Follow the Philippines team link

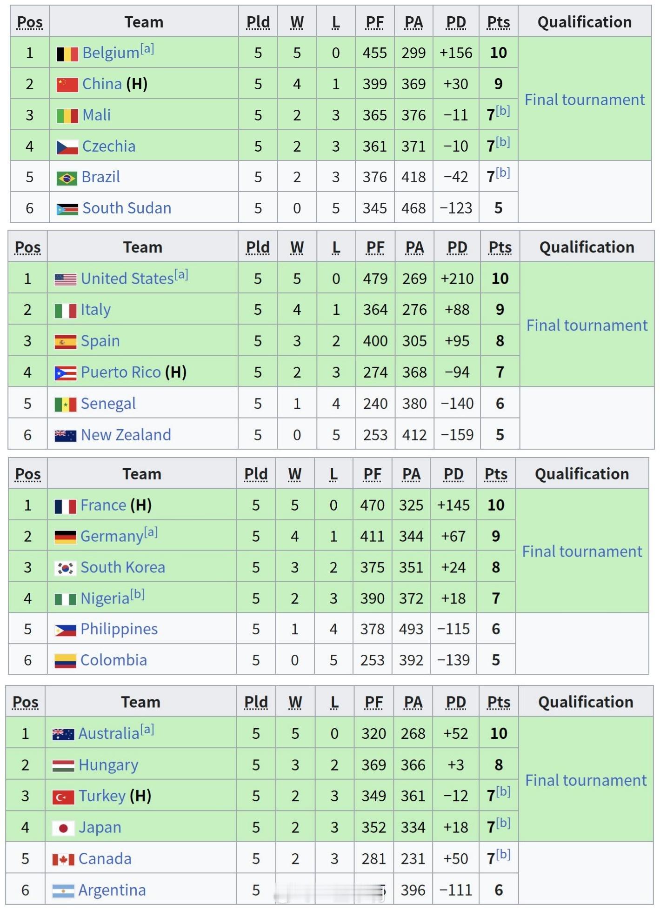tap(119, 629)
